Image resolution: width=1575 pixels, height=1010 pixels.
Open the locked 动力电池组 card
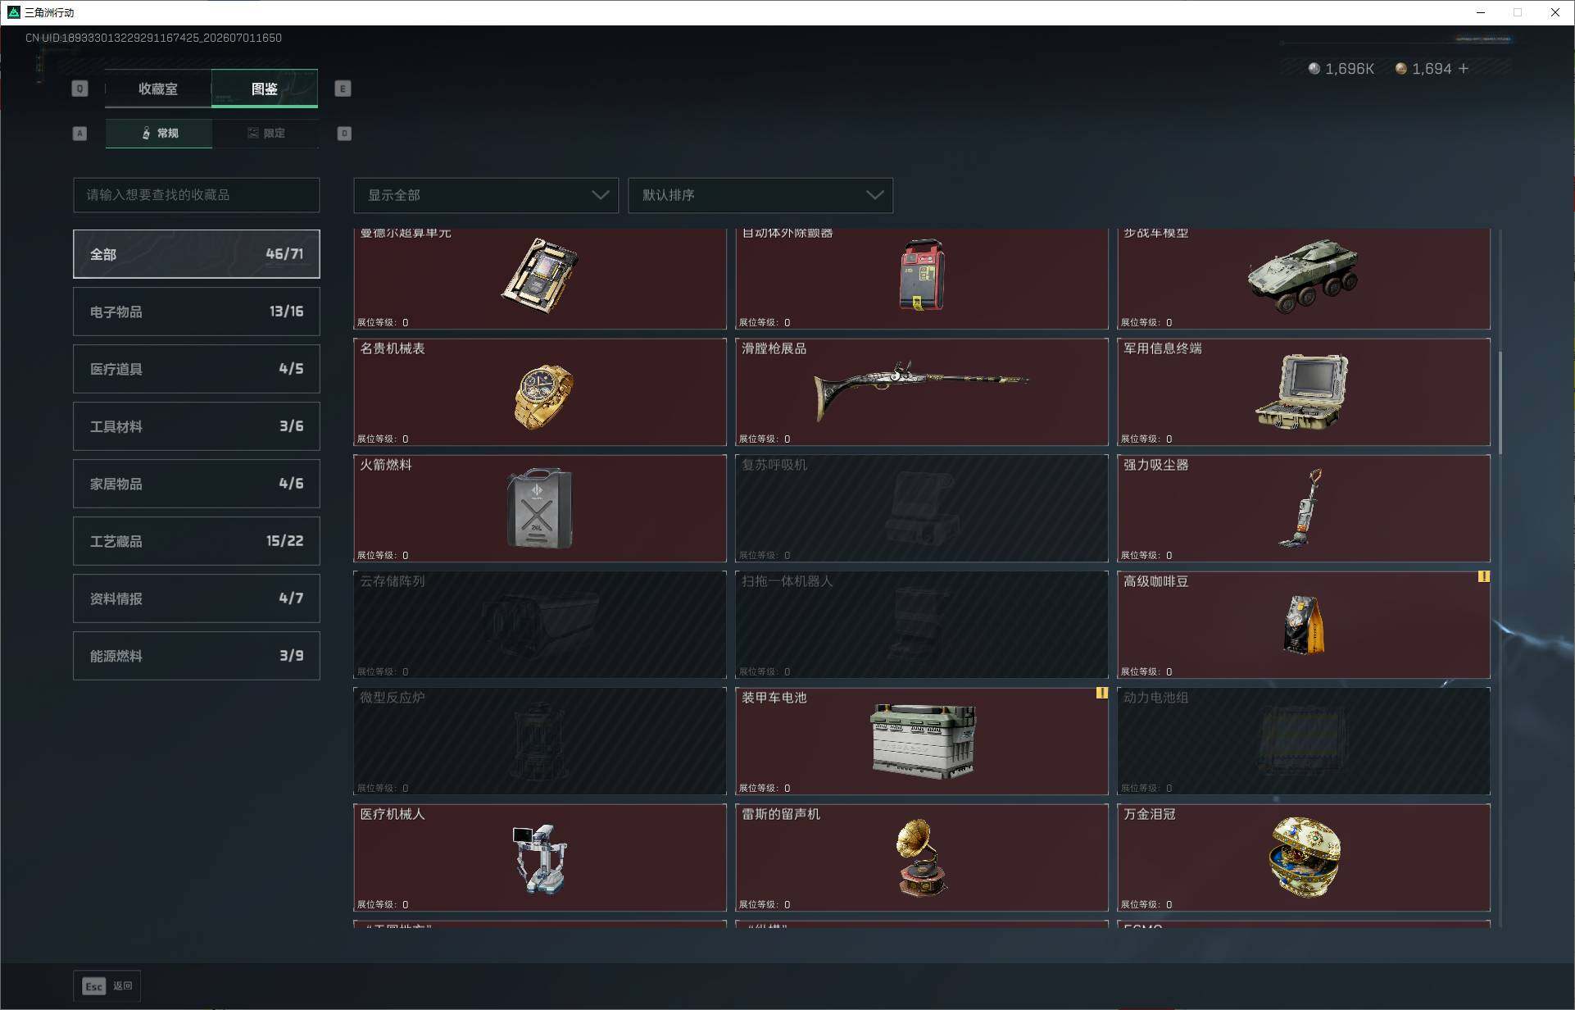[x=1304, y=741]
